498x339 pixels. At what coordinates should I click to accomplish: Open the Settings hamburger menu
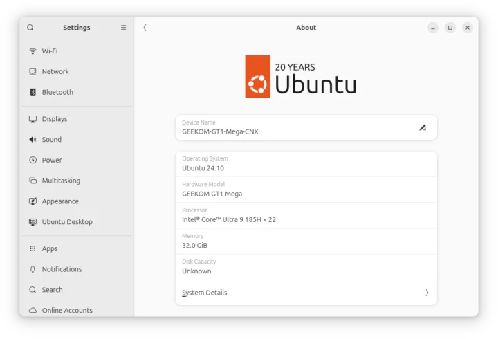click(x=124, y=28)
